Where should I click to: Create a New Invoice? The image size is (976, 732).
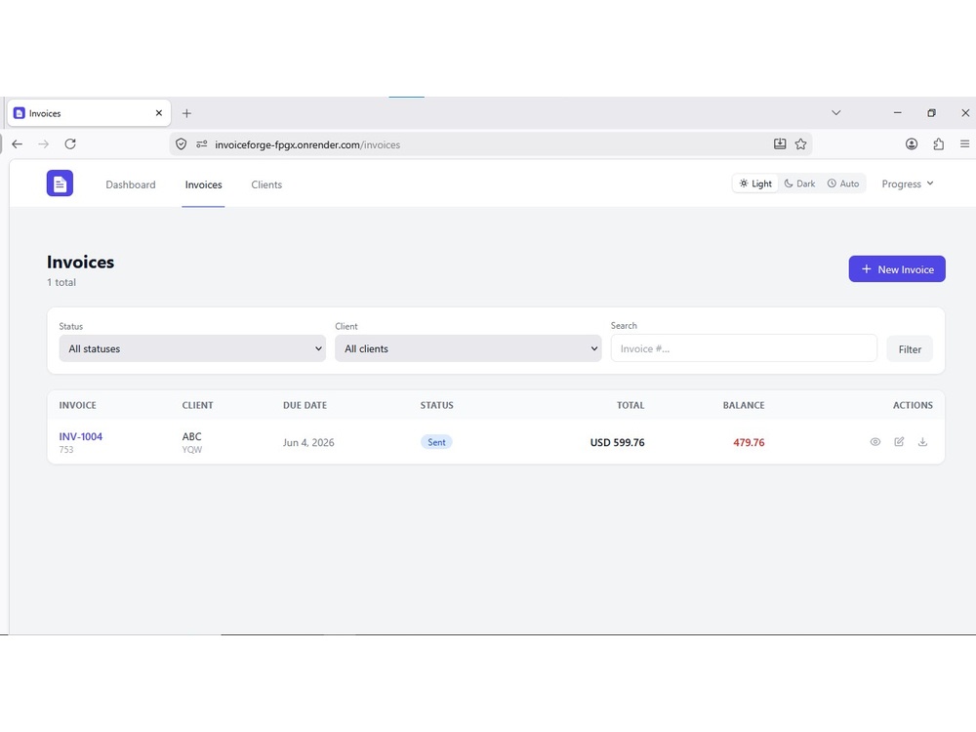click(897, 269)
